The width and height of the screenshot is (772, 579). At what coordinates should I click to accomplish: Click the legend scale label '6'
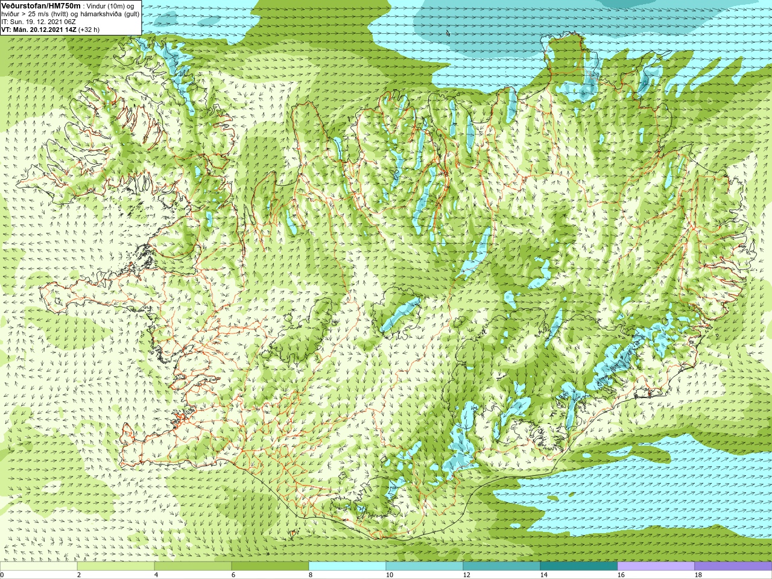233,575
